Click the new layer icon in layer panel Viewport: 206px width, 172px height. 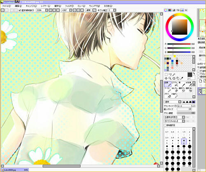tap(200, 81)
